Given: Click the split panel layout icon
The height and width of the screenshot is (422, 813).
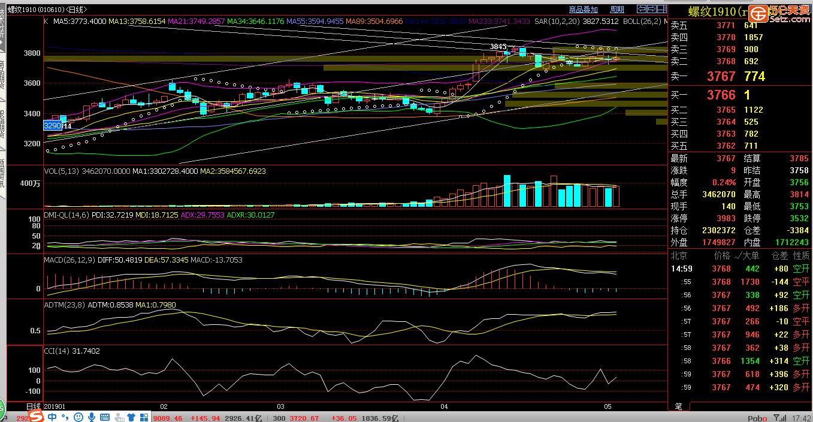Looking at the screenshot, I should pyautogui.click(x=661, y=9).
